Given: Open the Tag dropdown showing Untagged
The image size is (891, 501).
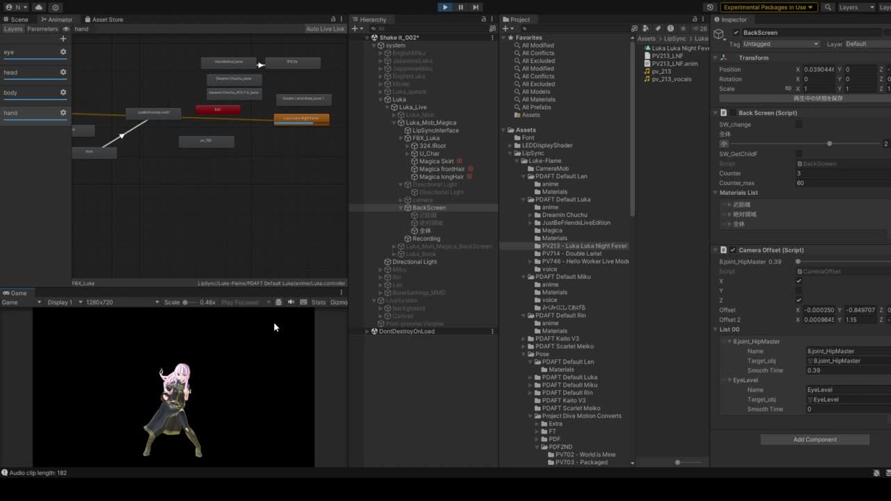Looking at the screenshot, I should coord(781,44).
